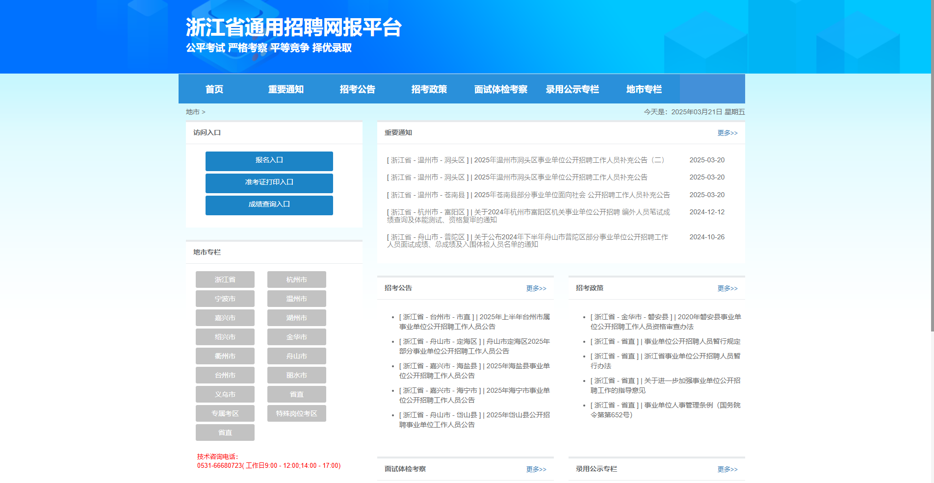Select the 杭州市 city column button
This screenshot has height=483, width=934.
(296, 279)
